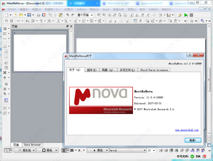
Task: Switch to the 鸣谢(k) tab in About dialog
Action: (x=108, y=70)
